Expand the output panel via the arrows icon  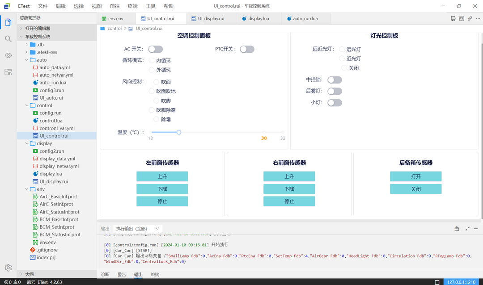click(x=467, y=228)
